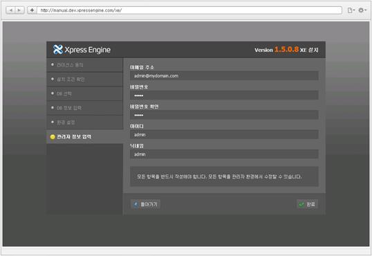Focus the manual.dev.xpressengine.com address bar

click(x=189, y=10)
